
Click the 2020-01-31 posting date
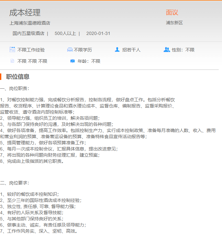98,33
